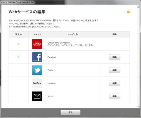Click the 設定済 column header

(19, 34)
